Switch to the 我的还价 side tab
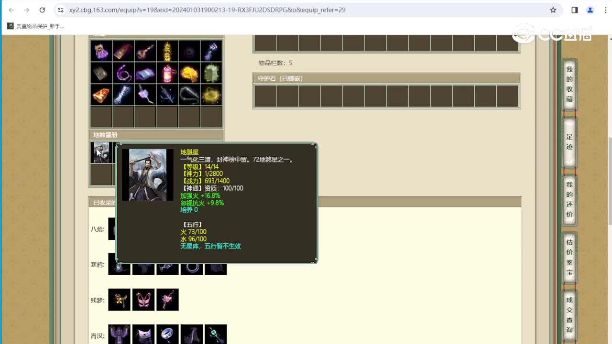 point(569,200)
